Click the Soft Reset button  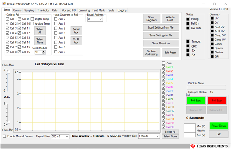click(x=170, y=53)
